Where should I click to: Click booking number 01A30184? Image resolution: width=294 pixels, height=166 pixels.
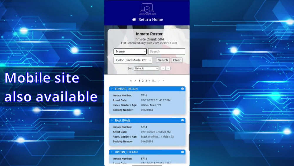[147, 110]
